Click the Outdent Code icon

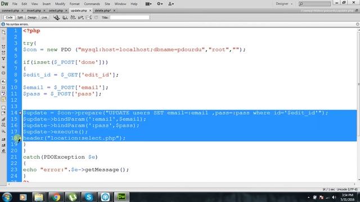(x=3, y=145)
